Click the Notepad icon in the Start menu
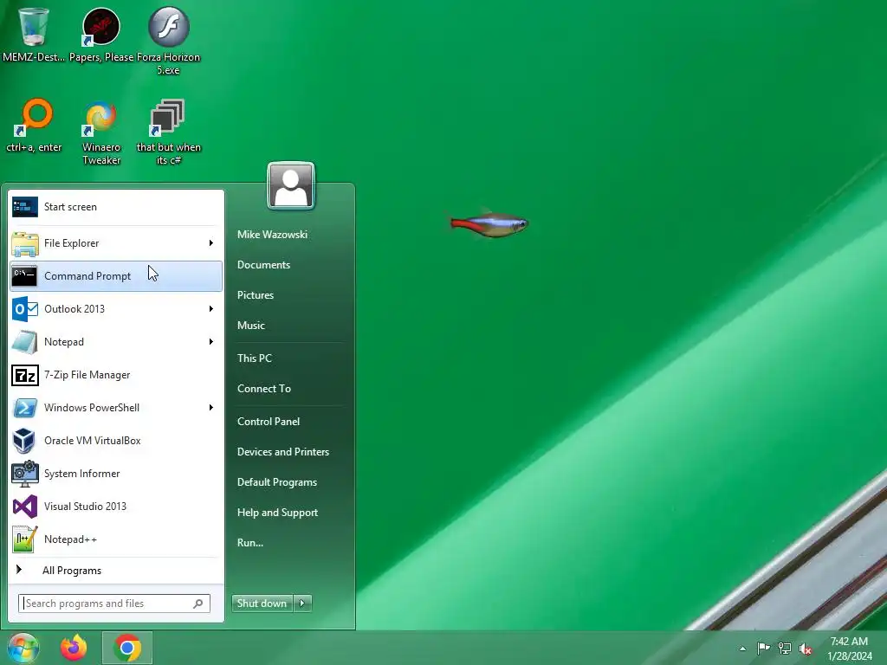The width and height of the screenshot is (887, 665). pos(25,341)
